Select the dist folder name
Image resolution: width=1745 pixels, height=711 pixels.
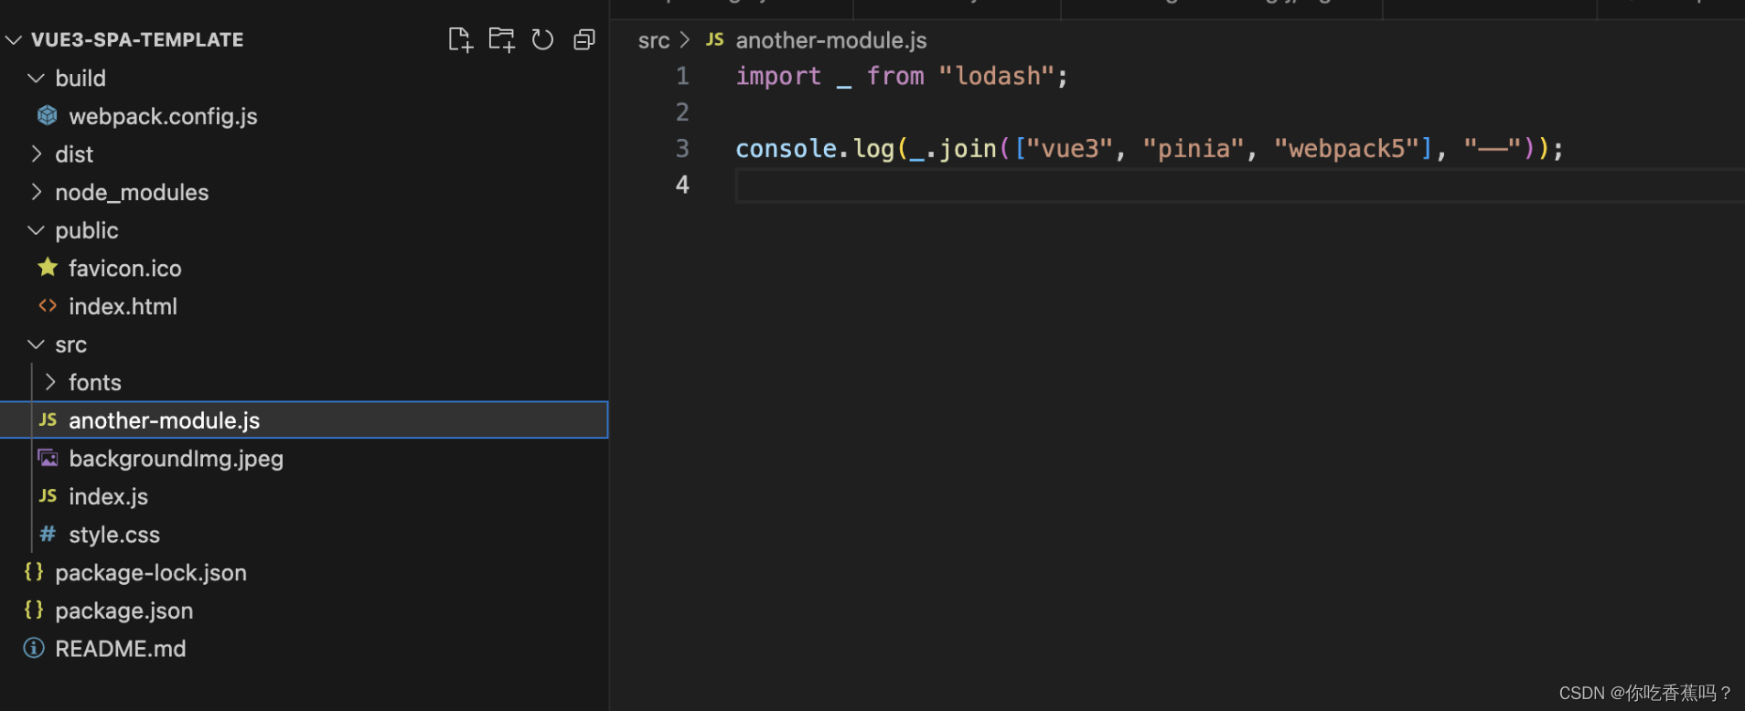click(74, 154)
